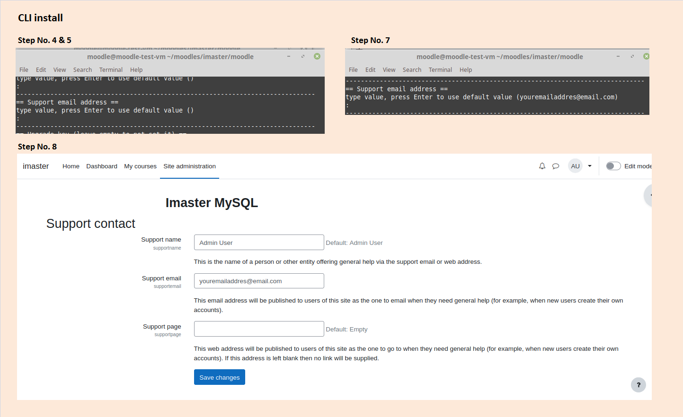Open Edit menu in Step 4 & 5 terminal

click(x=41, y=70)
